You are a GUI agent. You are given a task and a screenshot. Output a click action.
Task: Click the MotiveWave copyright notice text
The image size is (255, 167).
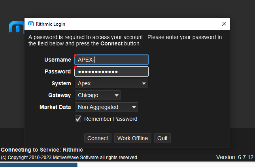tap(69, 158)
